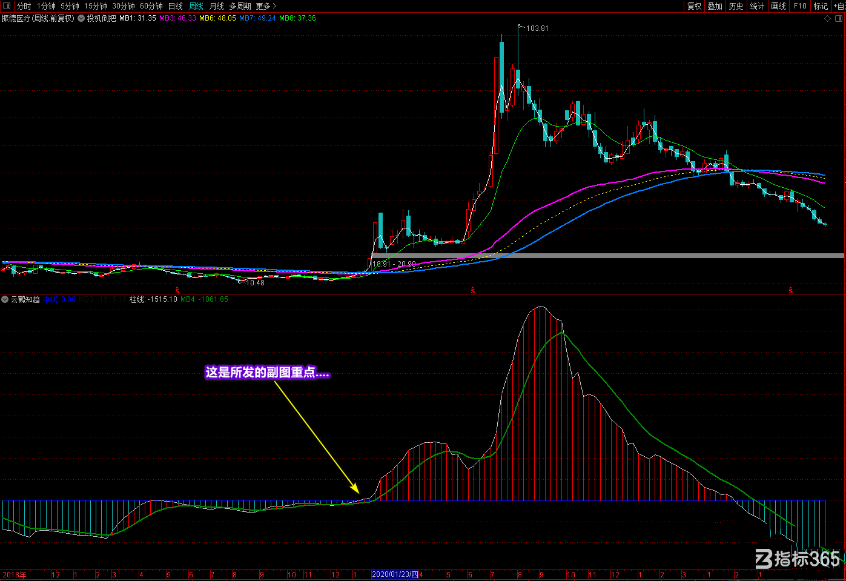
Task: Switch to 日线 daily chart
Action: pyautogui.click(x=175, y=6)
